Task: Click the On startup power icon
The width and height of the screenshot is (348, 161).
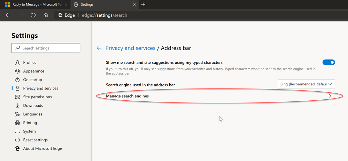Action: (x=17, y=80)
